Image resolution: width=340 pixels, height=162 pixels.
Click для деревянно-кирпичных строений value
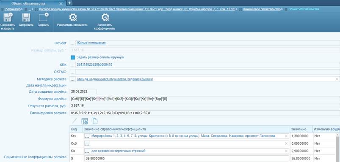(x=119, y=151)
